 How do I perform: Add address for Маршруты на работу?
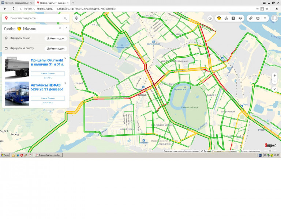(56, 49)
